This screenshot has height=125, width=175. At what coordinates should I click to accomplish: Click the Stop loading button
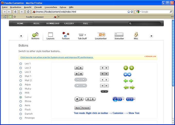22,12
